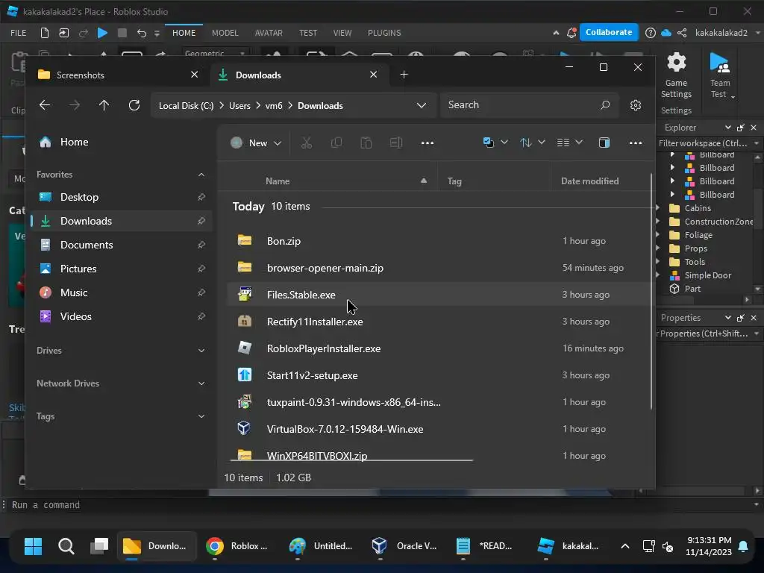
Task: Sort files by the Name column header
Action: (278, 181)
